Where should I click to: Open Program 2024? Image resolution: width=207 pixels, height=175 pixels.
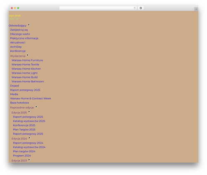coord(22,156)
